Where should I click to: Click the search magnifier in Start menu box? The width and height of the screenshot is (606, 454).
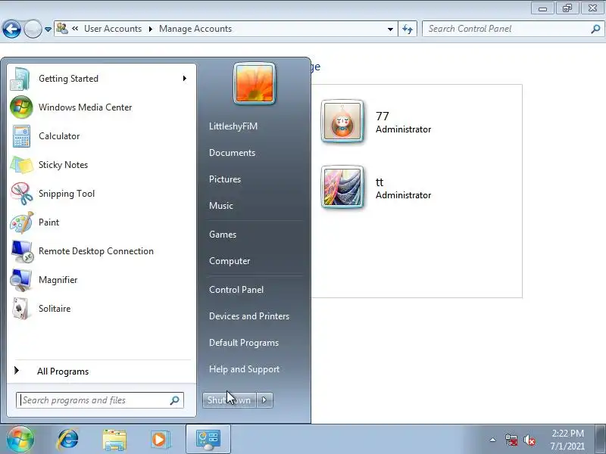point(175,400)
